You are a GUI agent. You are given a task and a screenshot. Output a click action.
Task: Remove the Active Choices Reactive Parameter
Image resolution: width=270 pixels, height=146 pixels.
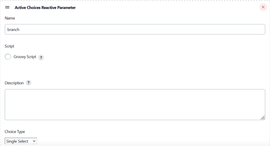pos(263,7)
